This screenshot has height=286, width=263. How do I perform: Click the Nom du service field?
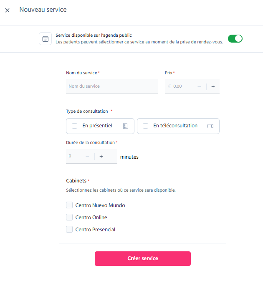click(x=112, y=86)
